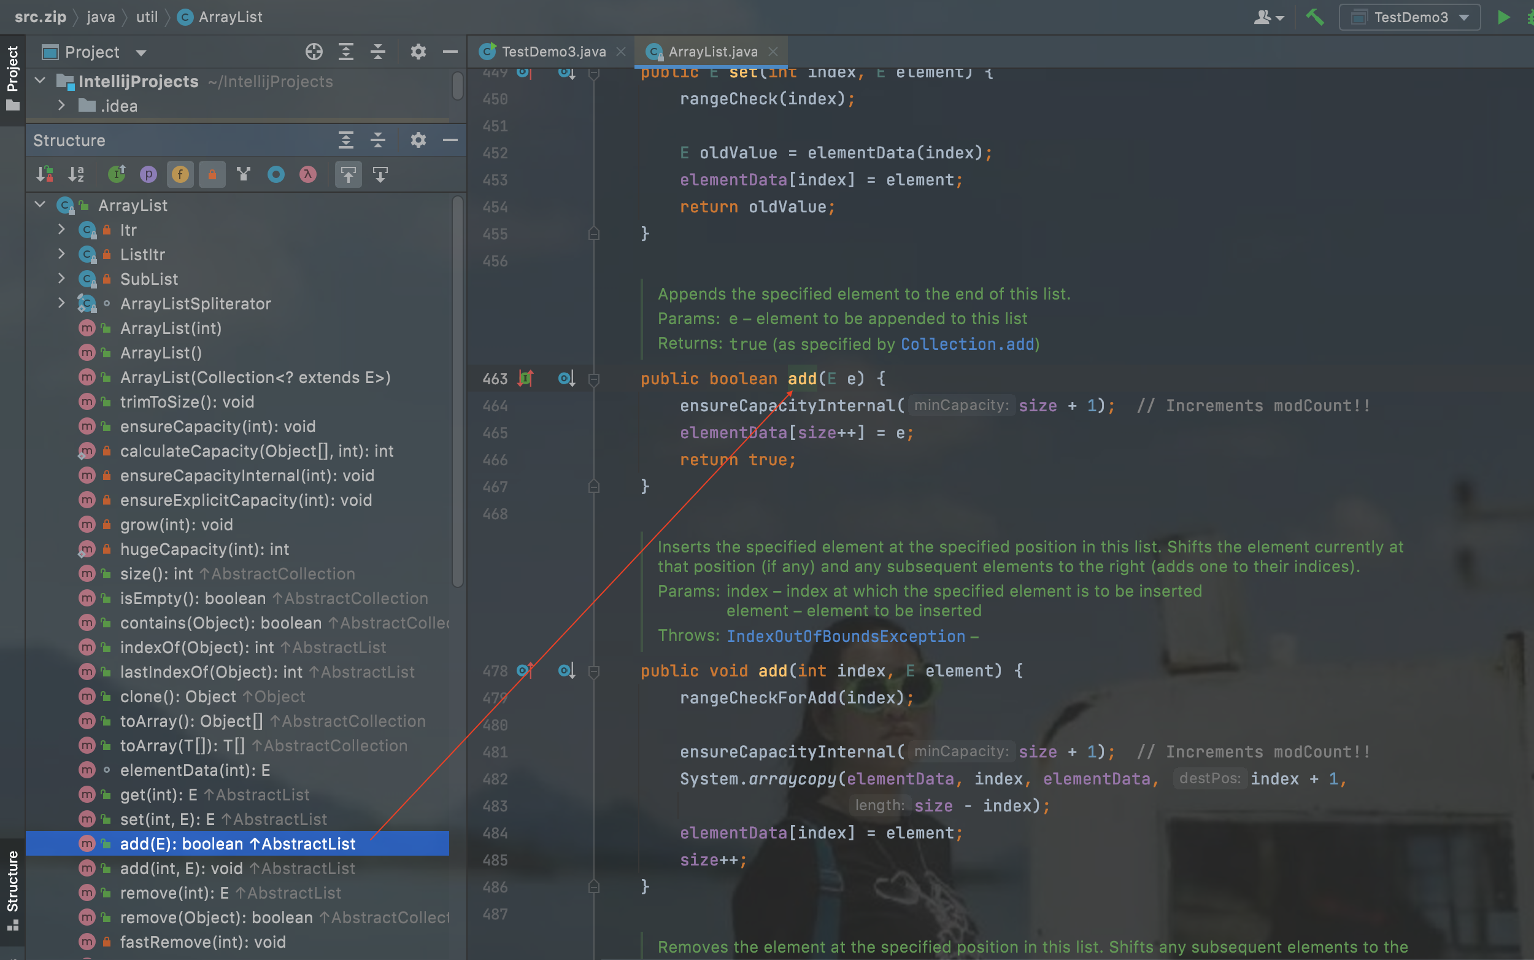Click Project panel vertical scrollbar
1534x960 pixels.
pos(458,85)
